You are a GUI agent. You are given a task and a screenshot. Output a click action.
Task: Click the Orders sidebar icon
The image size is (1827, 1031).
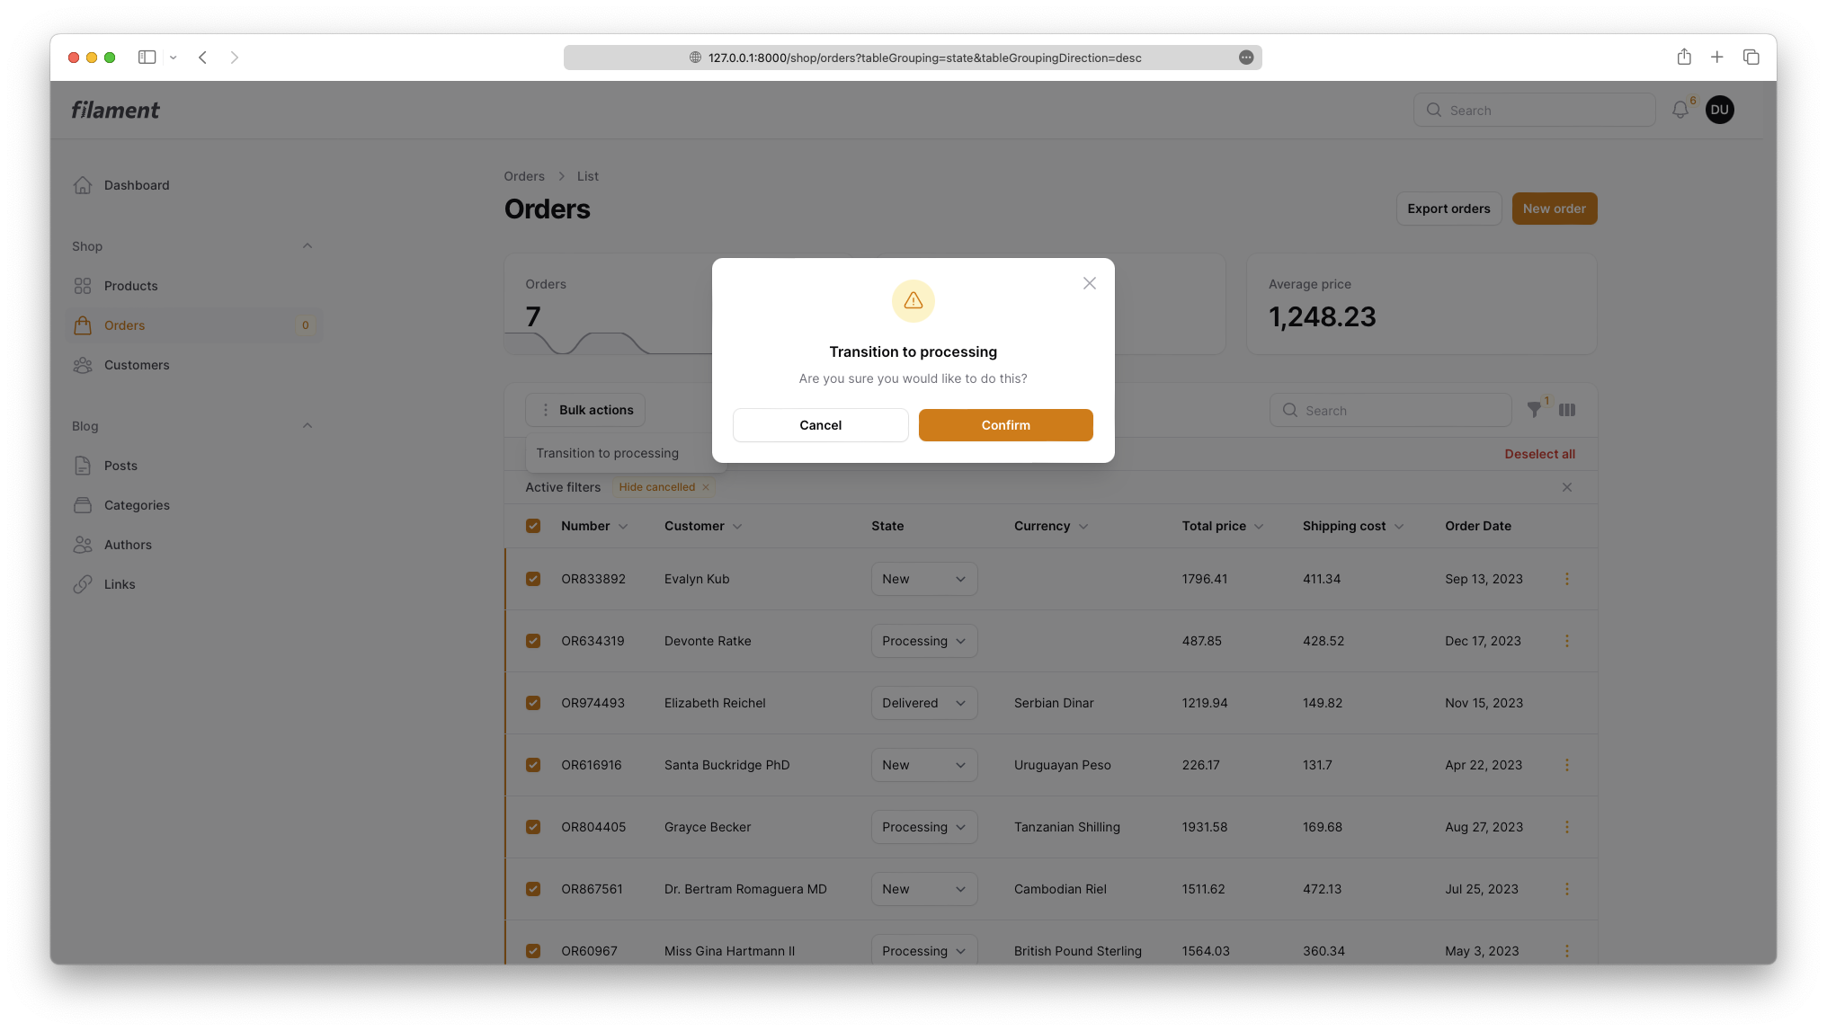point(82,324)
